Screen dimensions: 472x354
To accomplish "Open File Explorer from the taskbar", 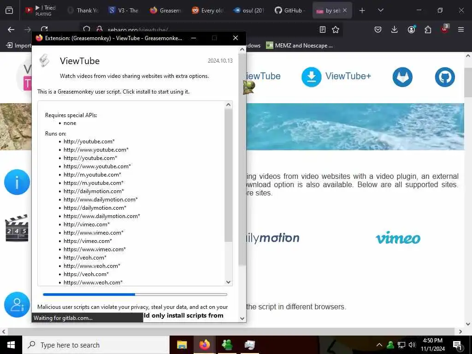I will pyautogui.click(x=182, y=345).
